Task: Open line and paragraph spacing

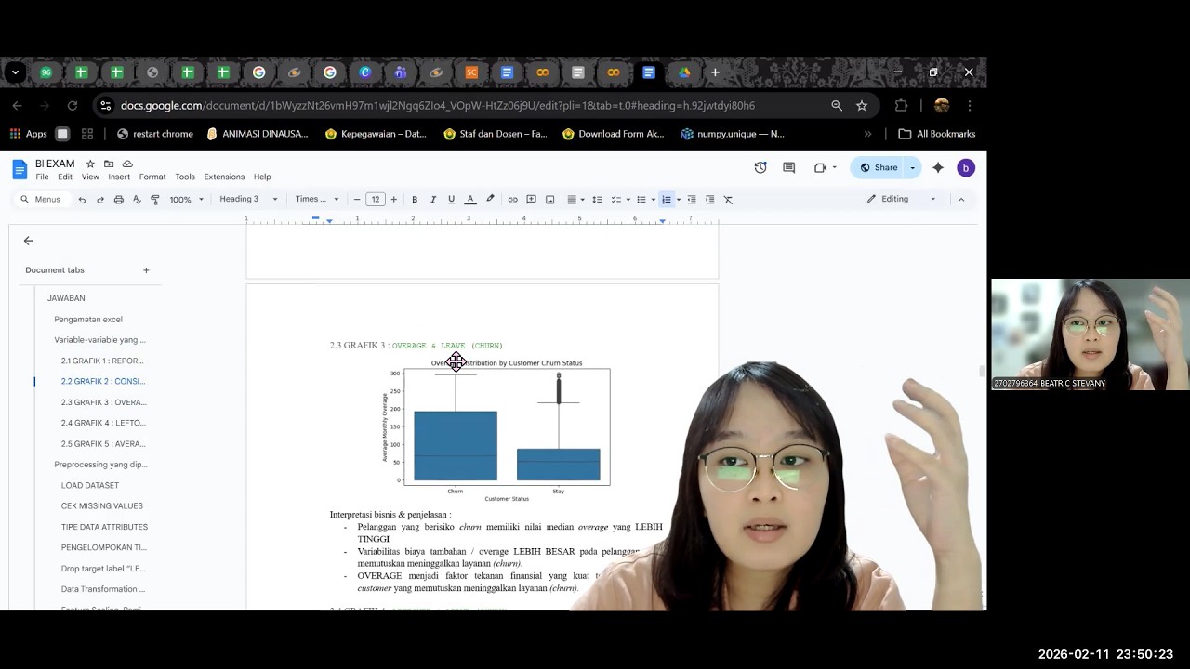Action: [597, 200]
